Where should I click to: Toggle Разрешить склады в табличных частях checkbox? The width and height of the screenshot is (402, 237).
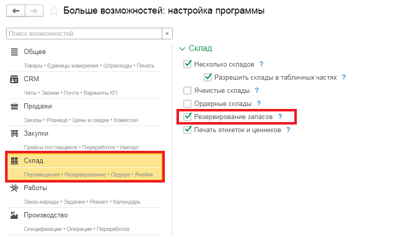point(208,77)
